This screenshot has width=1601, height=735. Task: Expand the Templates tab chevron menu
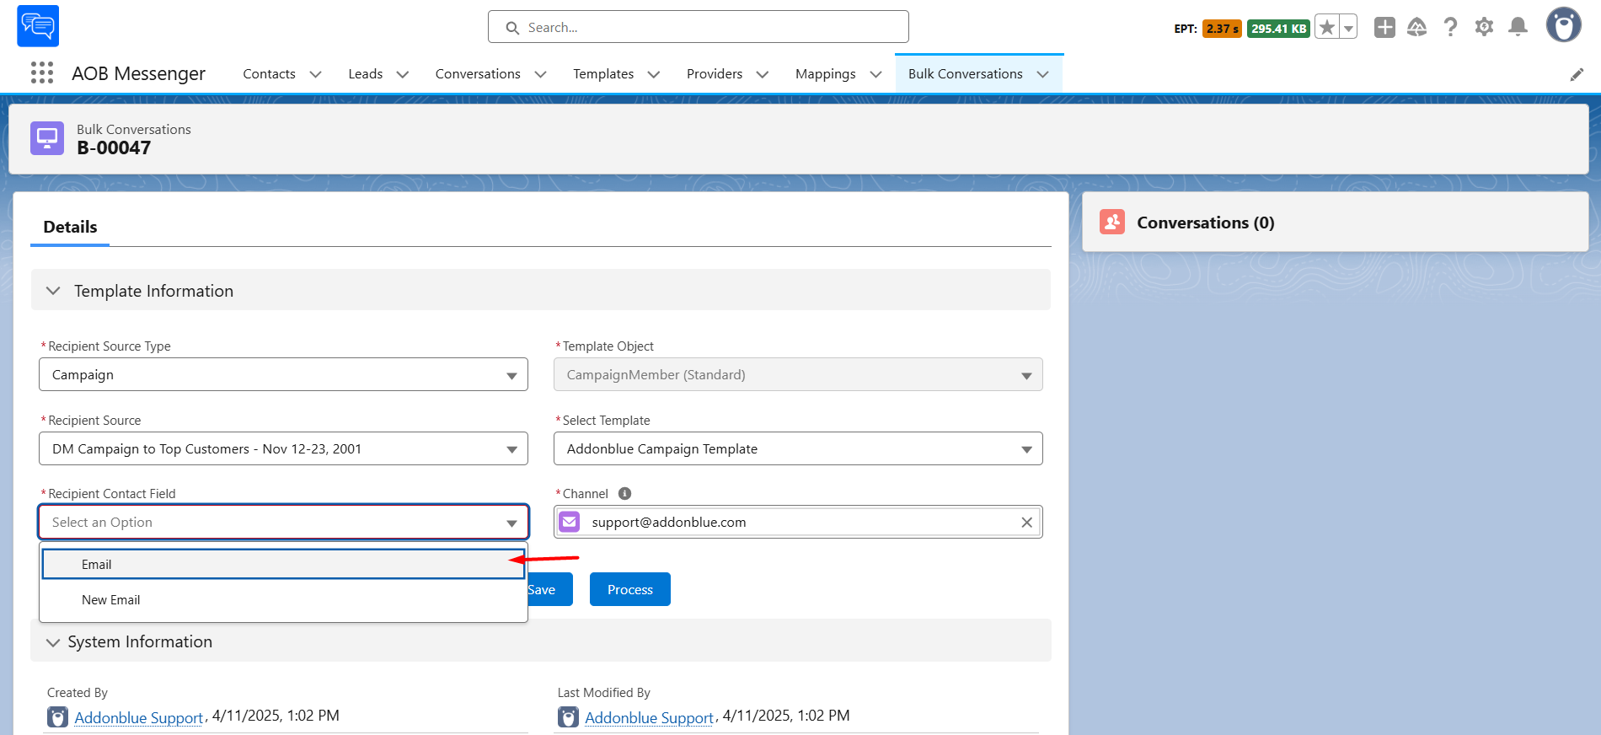[654, 74]
